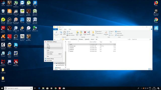Image resolution: width=161 pixels, height=90 pixels.
Task: Expand the address bar history dropdown
Action: 128,39
